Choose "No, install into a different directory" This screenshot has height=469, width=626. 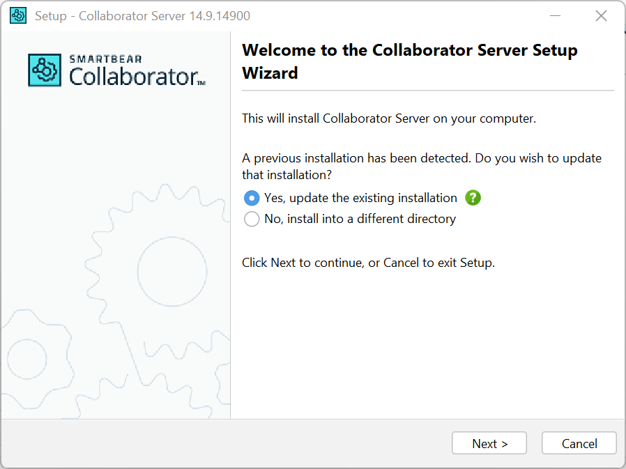(251, 219)
